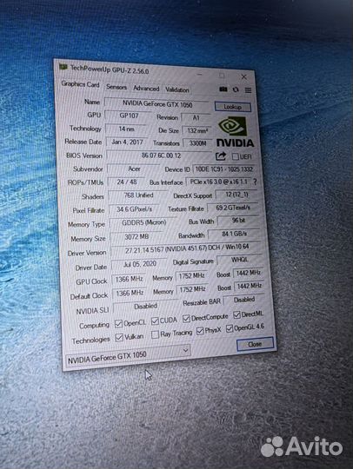Toggle the Vulkan checkbox
The height and width of the screenshot is (469, 353).
119,337
